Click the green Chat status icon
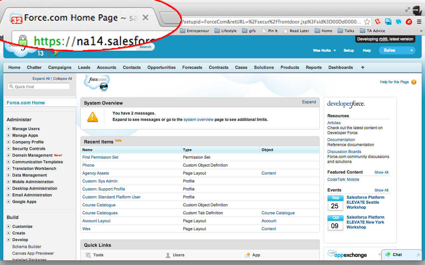This screenshot has height=265, width=425. point(387,255)
